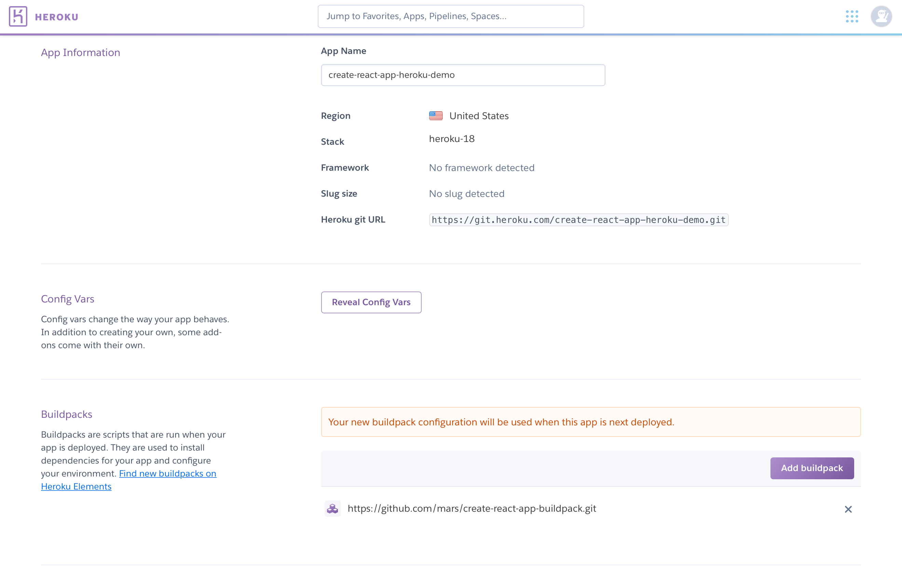Viewport: 902px width, 568px height.
Task: Click the github.com buildpack URL
Action: [472, 509]
